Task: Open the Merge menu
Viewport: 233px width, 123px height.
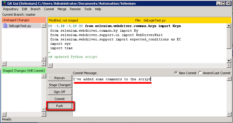Action: coord(62,9)
